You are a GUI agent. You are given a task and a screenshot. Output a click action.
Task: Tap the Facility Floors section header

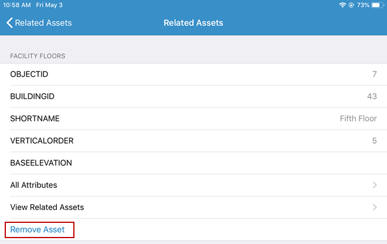pos(38,56)
